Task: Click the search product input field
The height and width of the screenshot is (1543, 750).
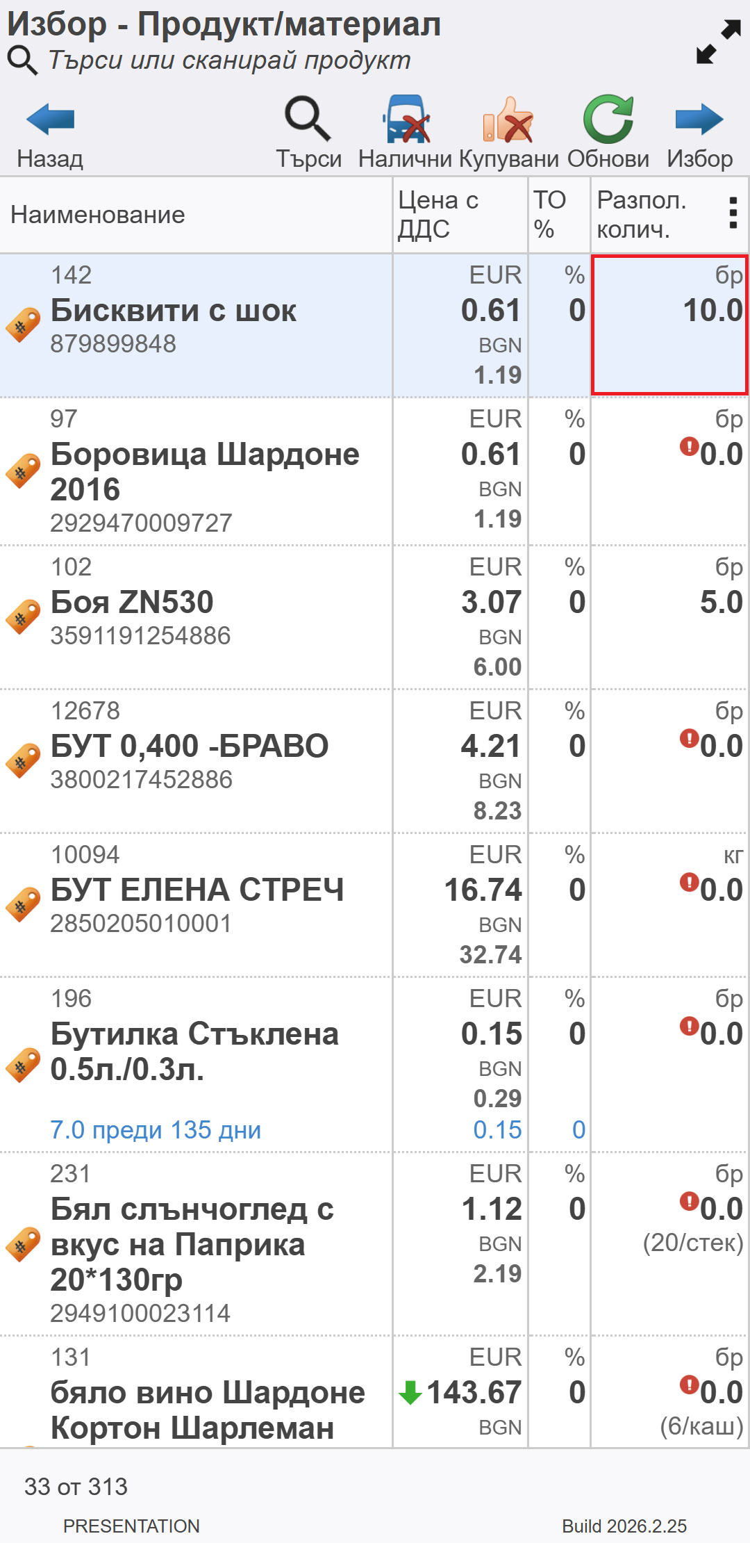Action: tap(229, 60)
